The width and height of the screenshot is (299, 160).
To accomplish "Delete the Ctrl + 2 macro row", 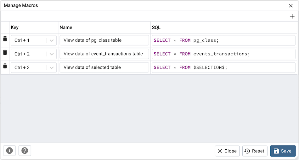I will tap(5, 53).
